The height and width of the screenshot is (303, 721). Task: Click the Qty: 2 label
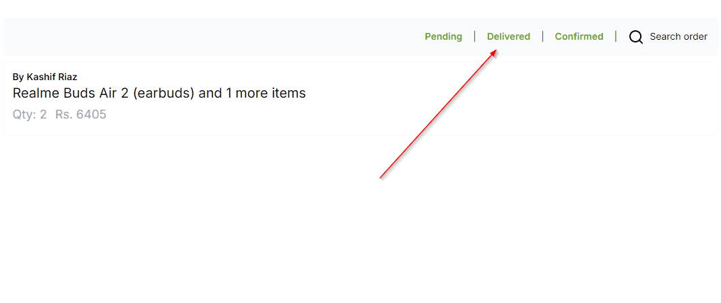(30, 114)
